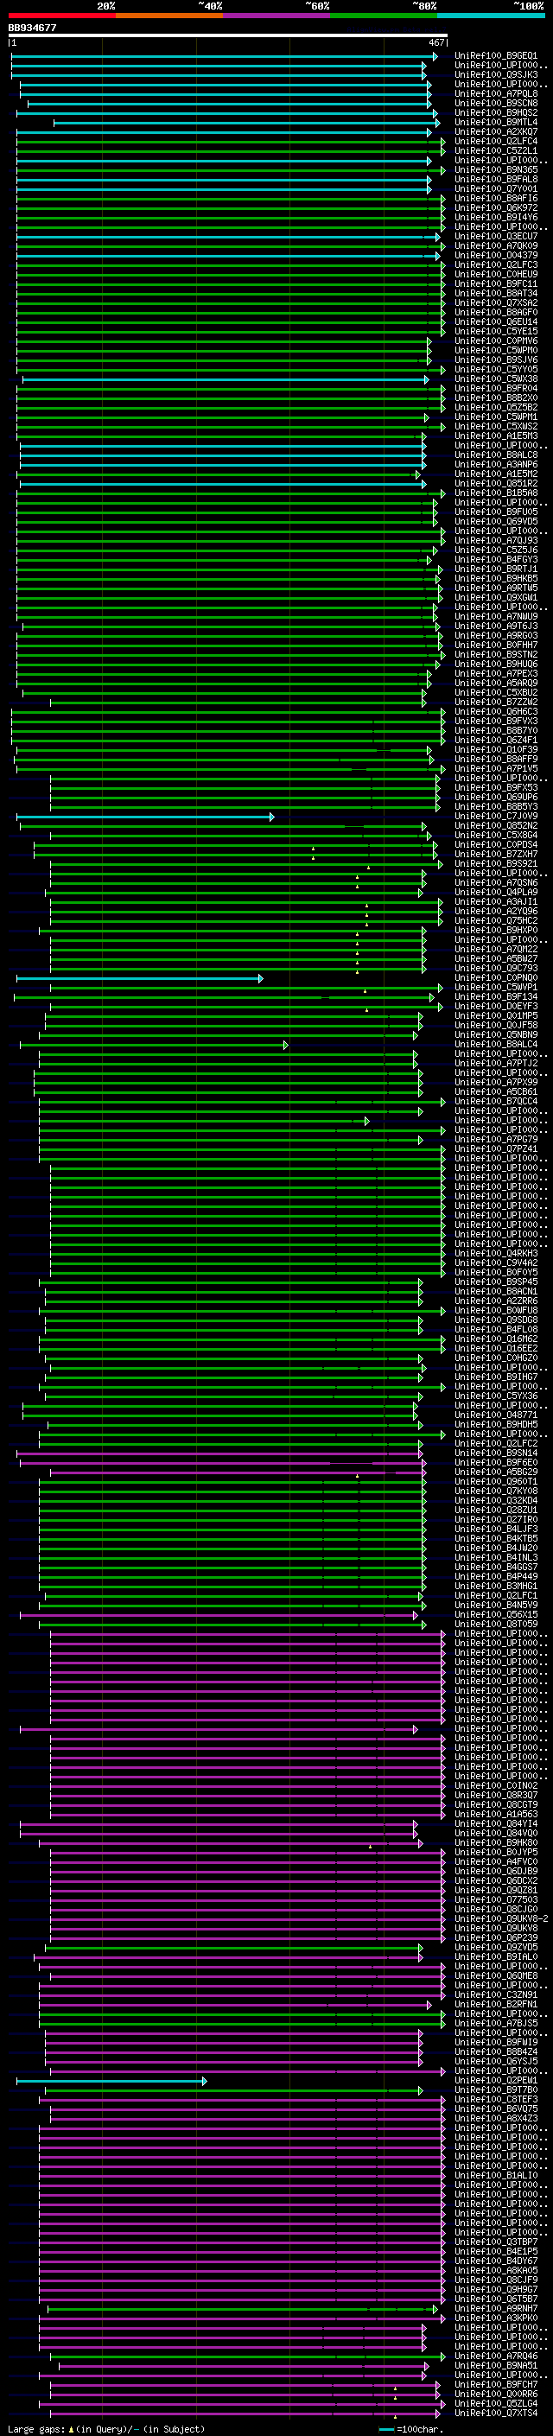553x2436 pixels.
Task: Select the UniRef100_Q6K972 label
Action: tap(496, 208)
